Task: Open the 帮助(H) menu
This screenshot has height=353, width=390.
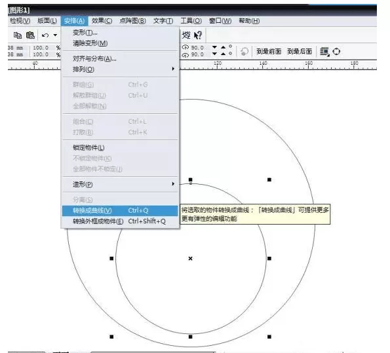Action: [x=249, y=21]
